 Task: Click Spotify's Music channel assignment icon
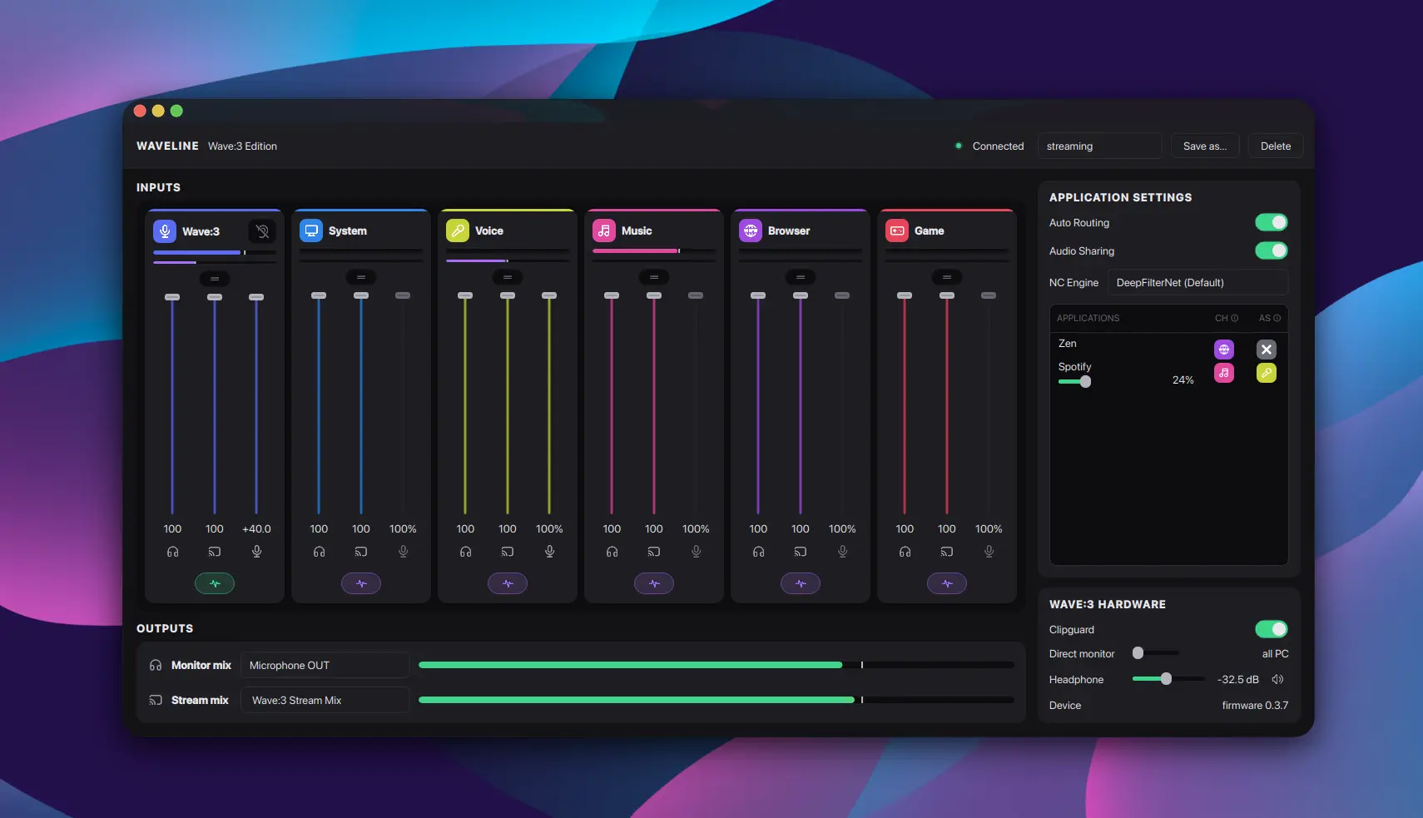tap(1224, 373)
